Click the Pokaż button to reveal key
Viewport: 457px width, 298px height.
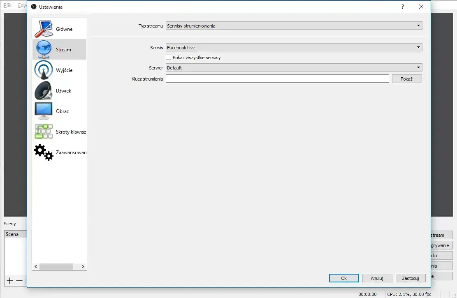[406, 79]
